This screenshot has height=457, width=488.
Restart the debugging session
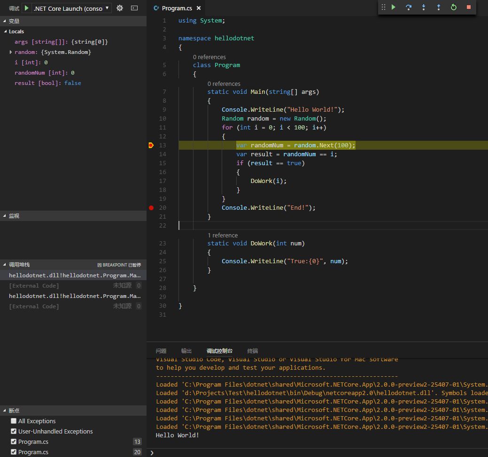[x=453, y=8]
